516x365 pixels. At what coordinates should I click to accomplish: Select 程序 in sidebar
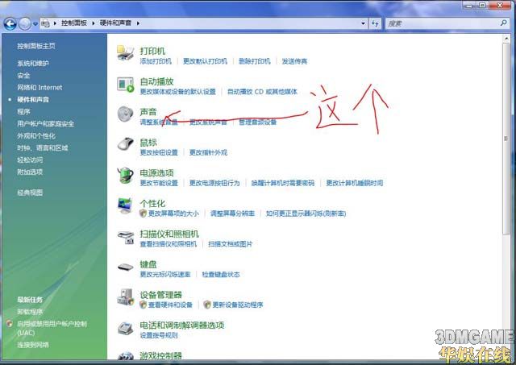[23, 111]
